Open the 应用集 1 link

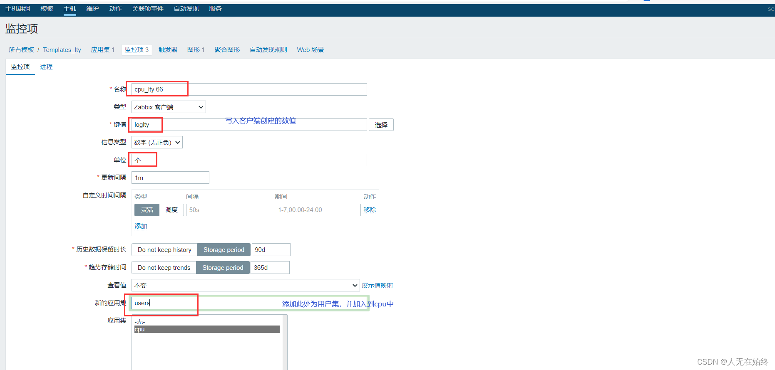pyautogui.click(x=103, y=50)
